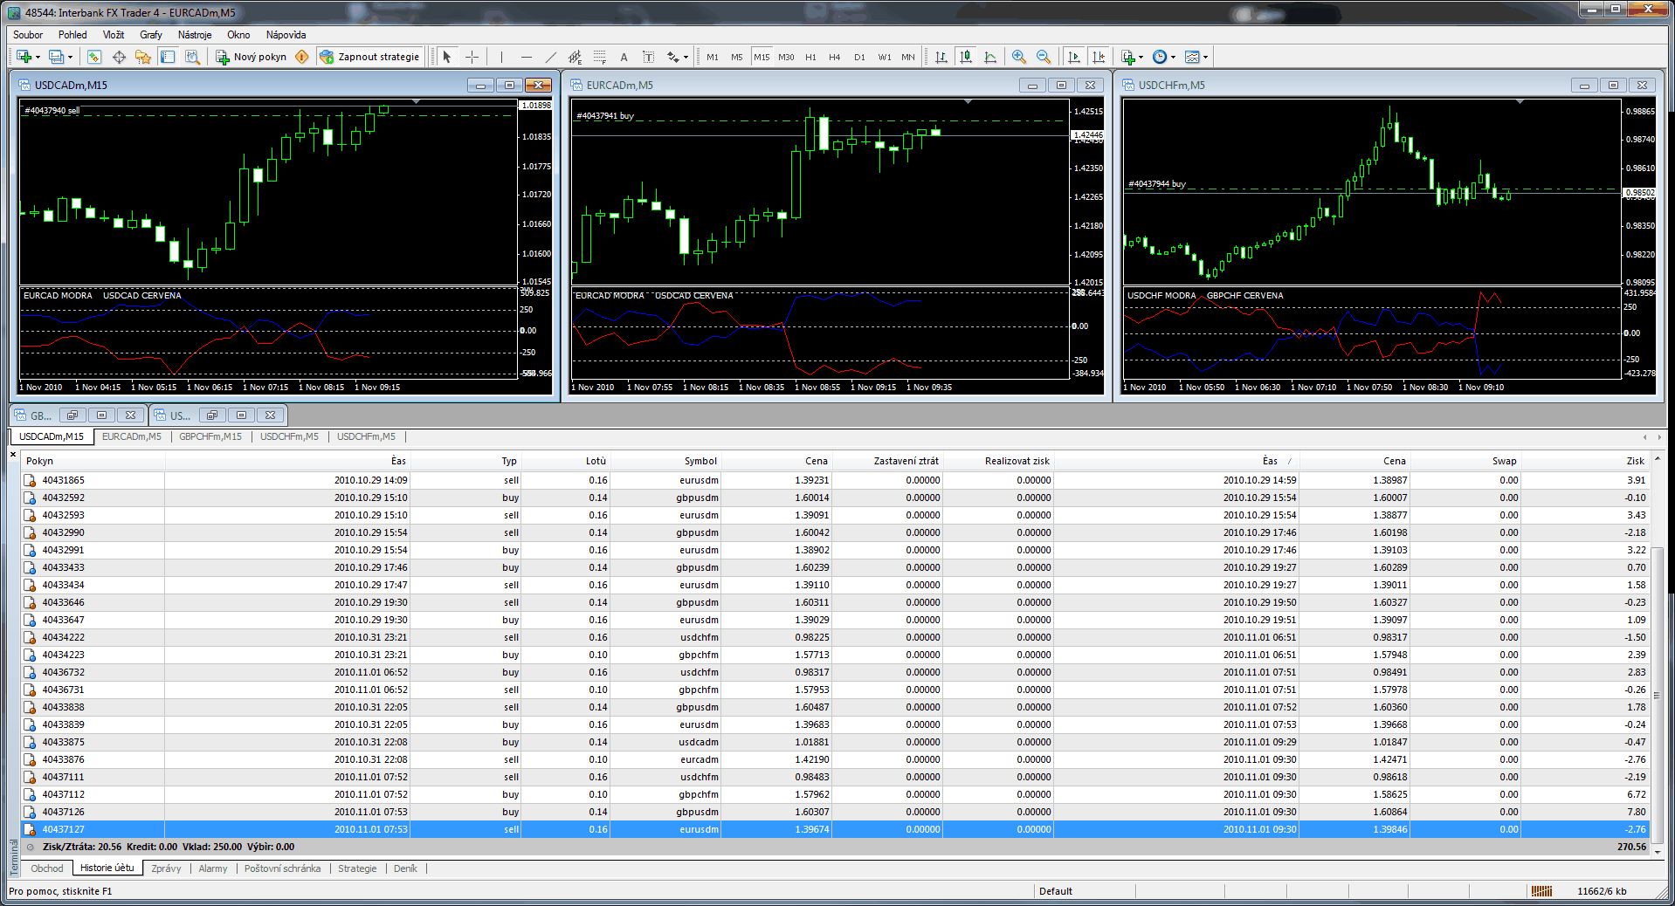Toggle chart auto scroll
The image size is (1675, 906).
(1074, 57)
